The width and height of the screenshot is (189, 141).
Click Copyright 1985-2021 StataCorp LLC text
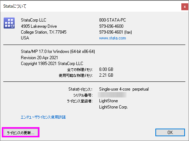tap(52, 64)
